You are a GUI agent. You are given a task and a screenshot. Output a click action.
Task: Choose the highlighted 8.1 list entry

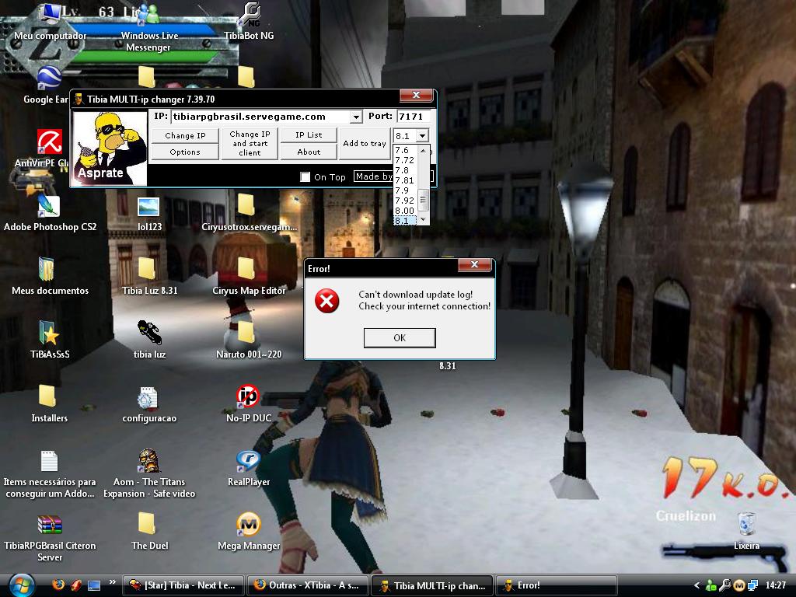(405, 220)
